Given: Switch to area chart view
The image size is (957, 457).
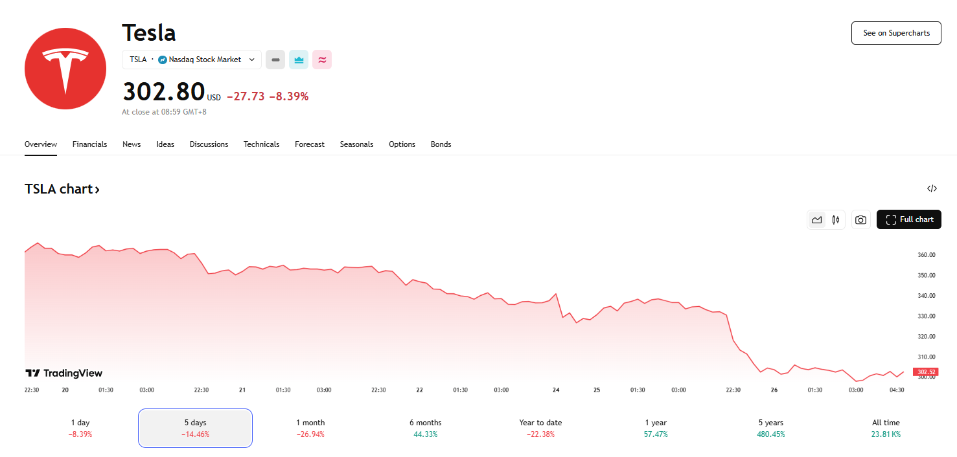Looking at the screenshot, I should pyautogui.click(x=816, y=220).
